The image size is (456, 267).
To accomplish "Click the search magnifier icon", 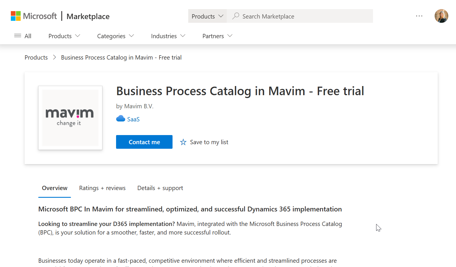I will pos(236,16).
